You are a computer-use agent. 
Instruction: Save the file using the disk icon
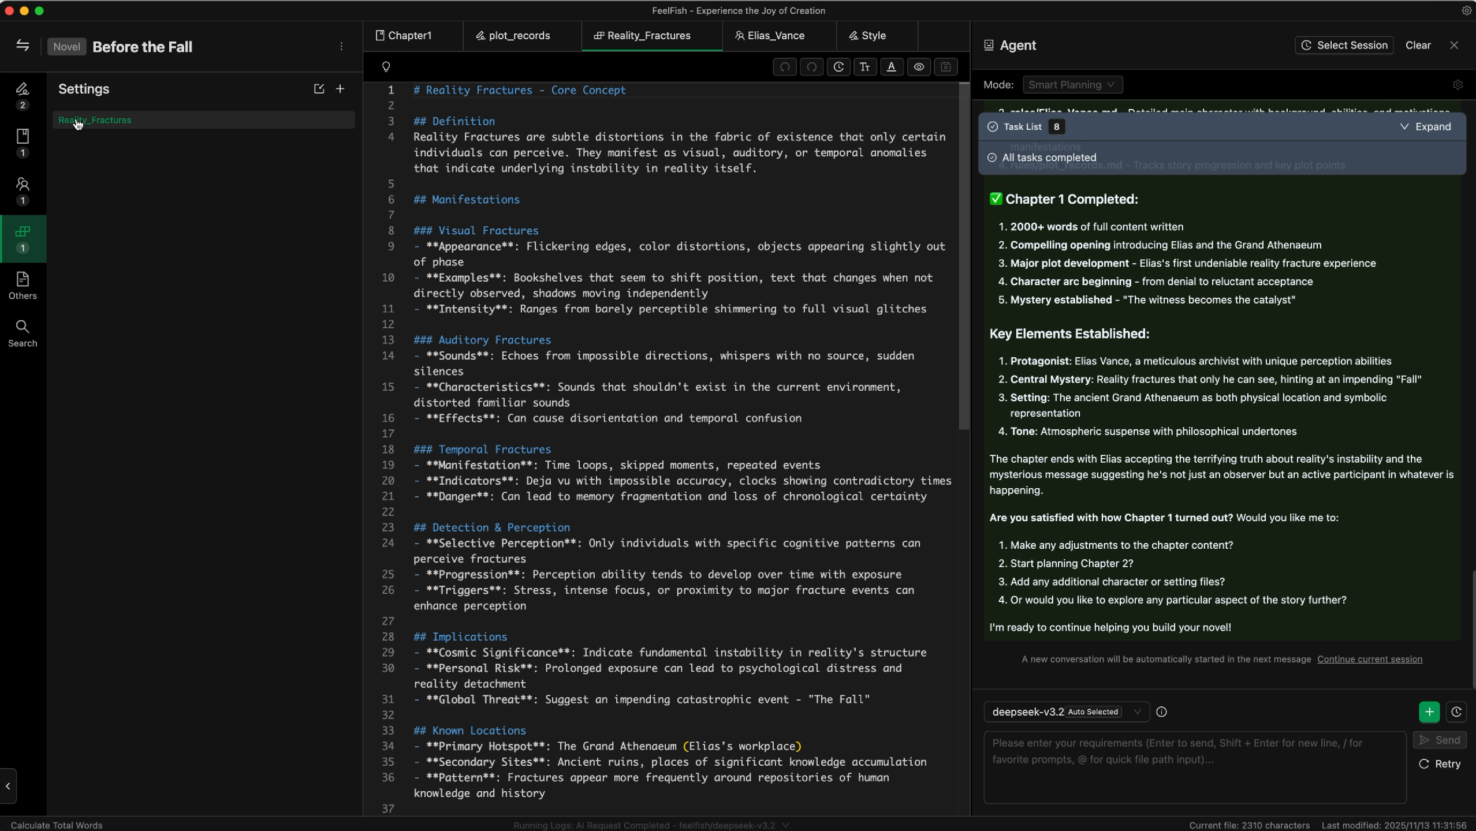click(x=945, y=67)
